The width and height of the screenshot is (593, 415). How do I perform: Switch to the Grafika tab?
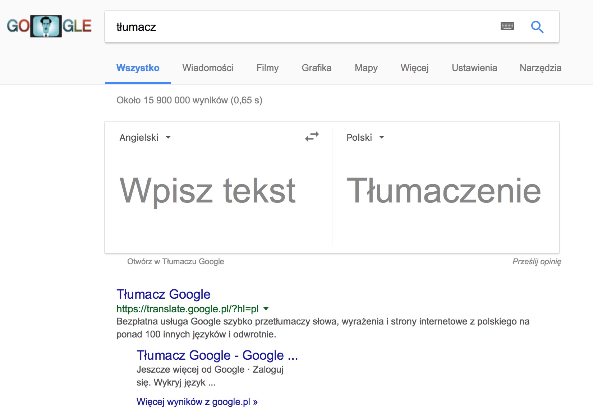pos(317,68)
